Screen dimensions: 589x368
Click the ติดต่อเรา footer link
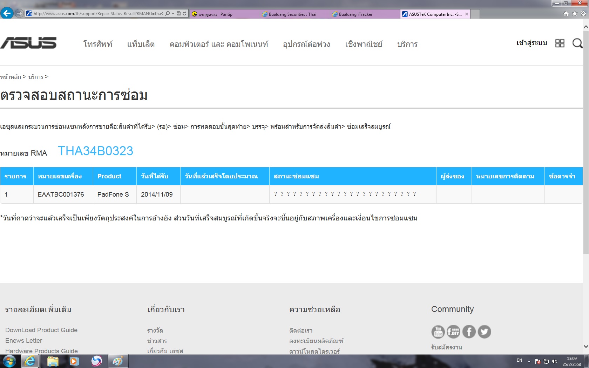301,330
